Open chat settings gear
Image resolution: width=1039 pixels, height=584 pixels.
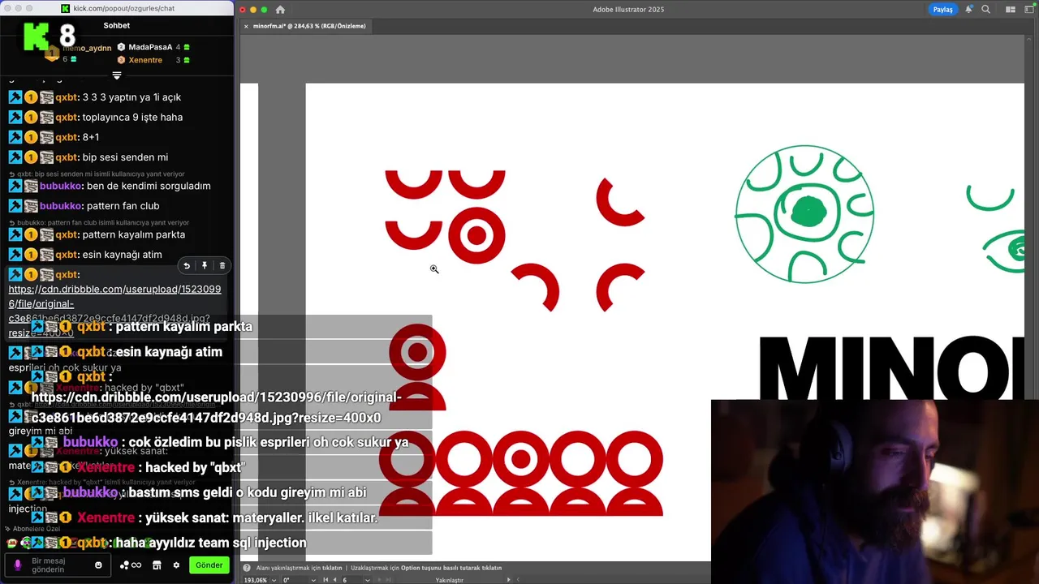[x=176, y=565]
